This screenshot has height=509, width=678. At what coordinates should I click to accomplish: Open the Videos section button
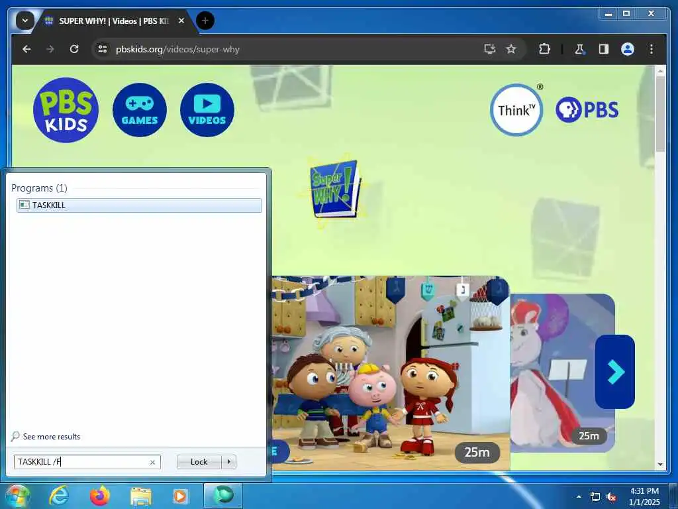pos(207,110)
